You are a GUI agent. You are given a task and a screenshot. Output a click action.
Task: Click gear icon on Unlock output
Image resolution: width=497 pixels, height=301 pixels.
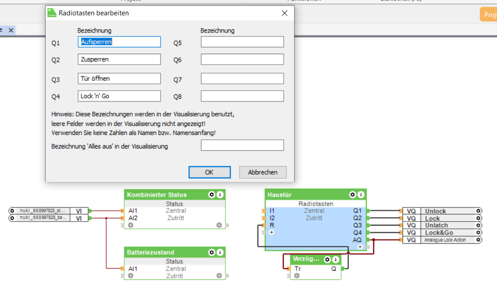point(478,211)
